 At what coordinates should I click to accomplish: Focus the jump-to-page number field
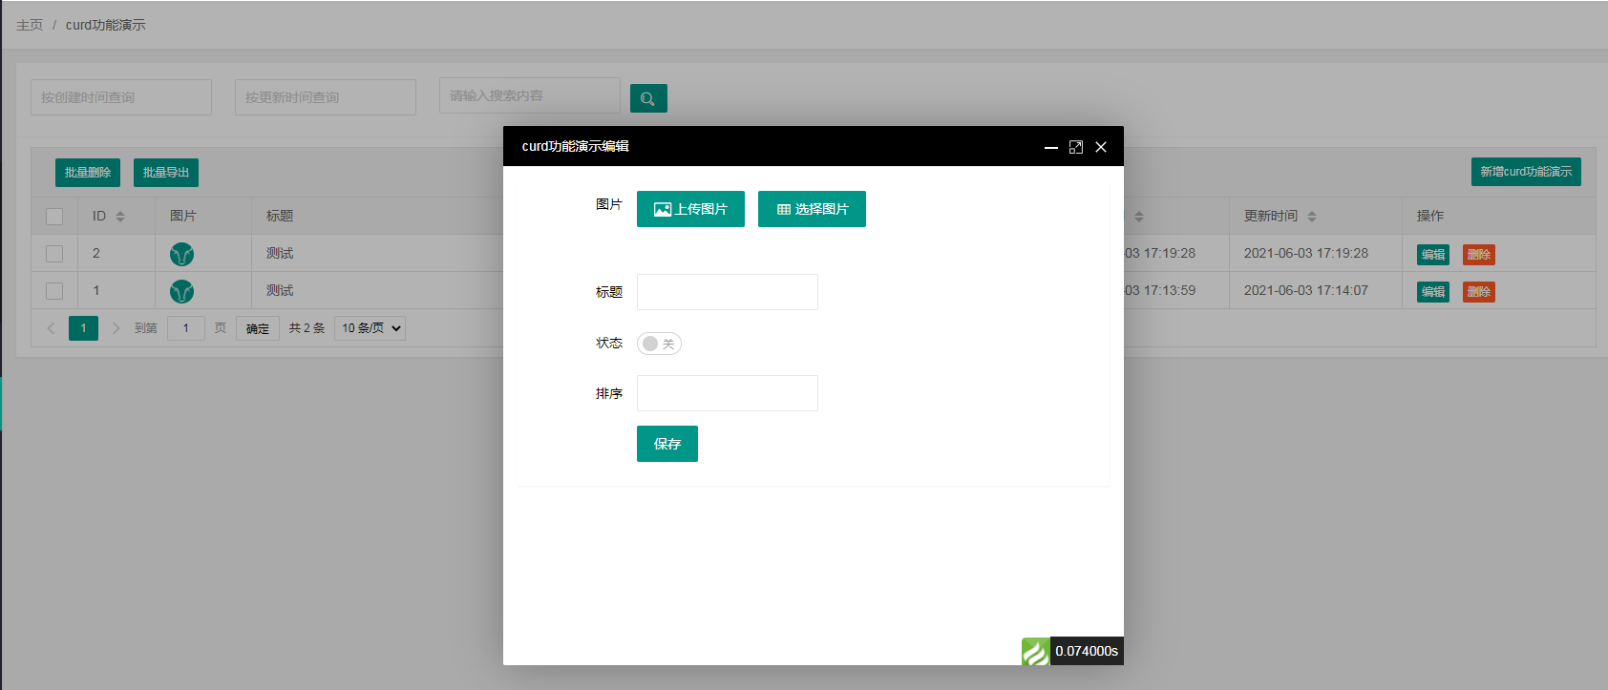tap(186, 328)
